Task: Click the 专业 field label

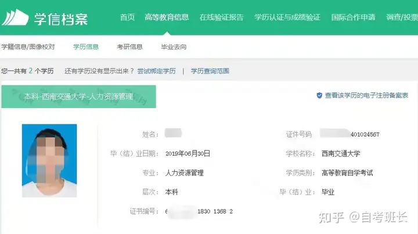Action: point(150,172)
